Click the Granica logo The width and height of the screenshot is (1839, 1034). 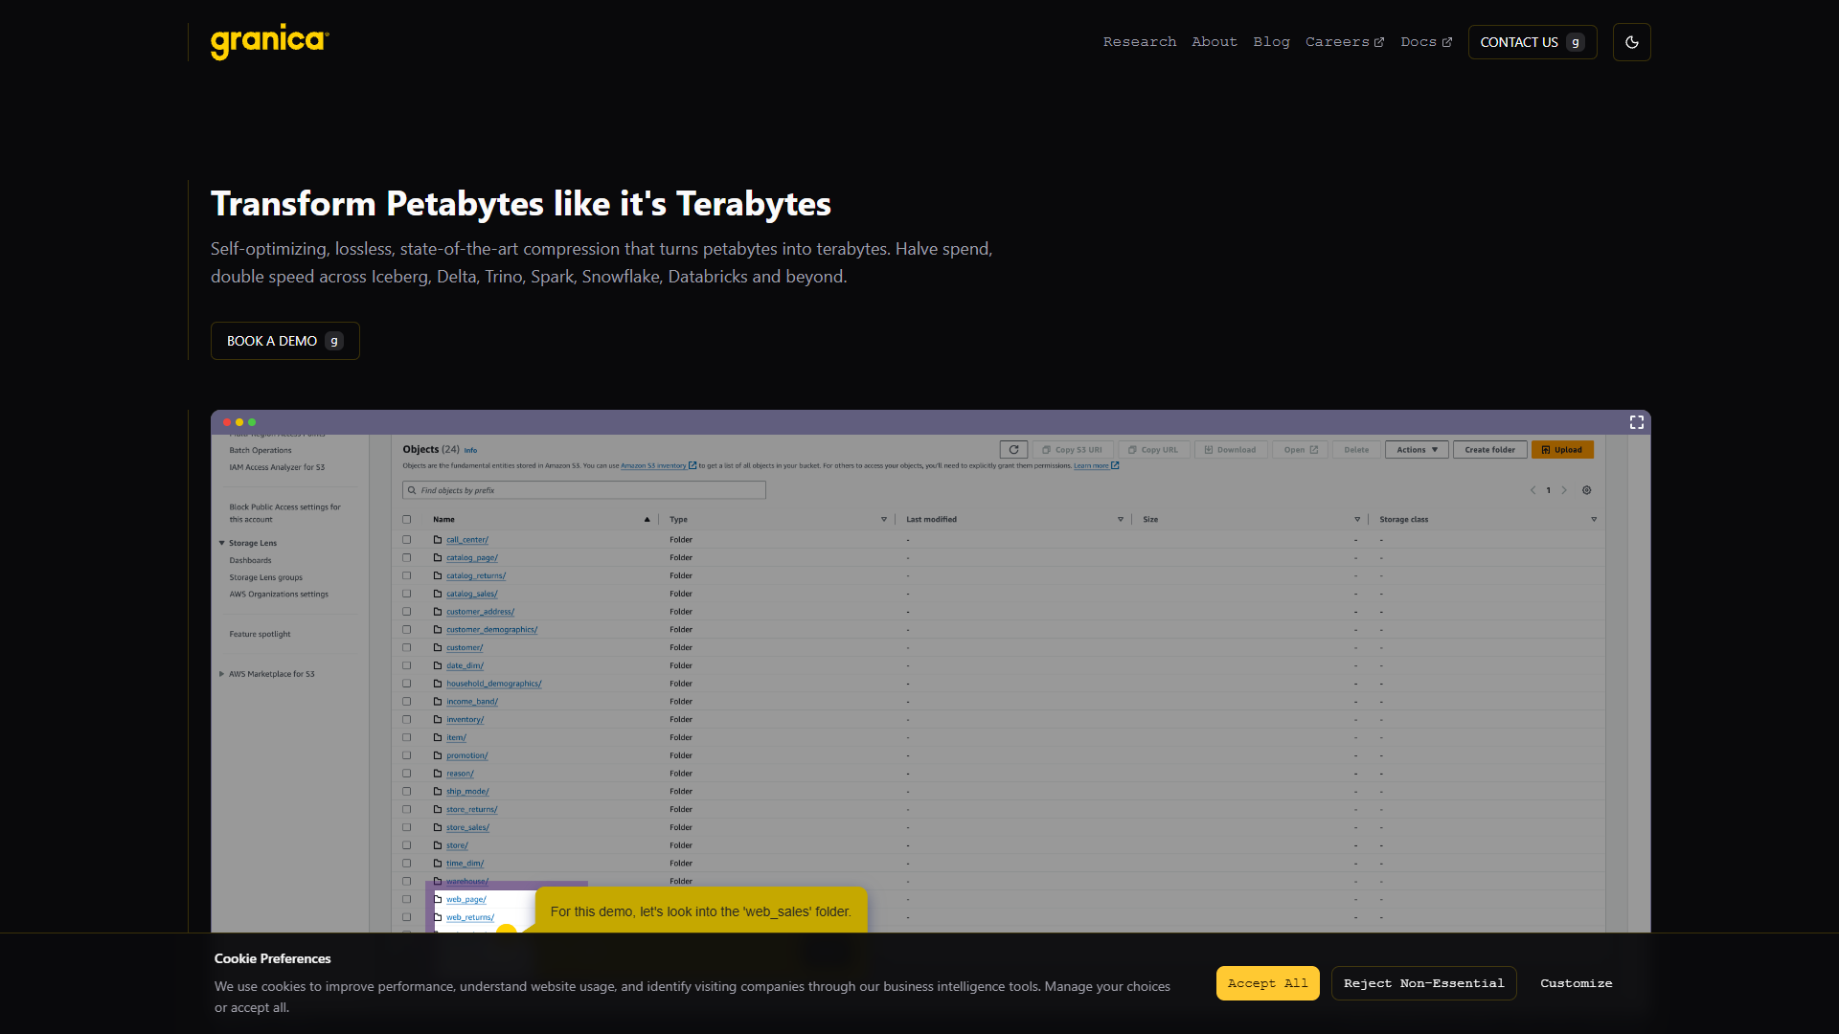[x=269, y=42]
